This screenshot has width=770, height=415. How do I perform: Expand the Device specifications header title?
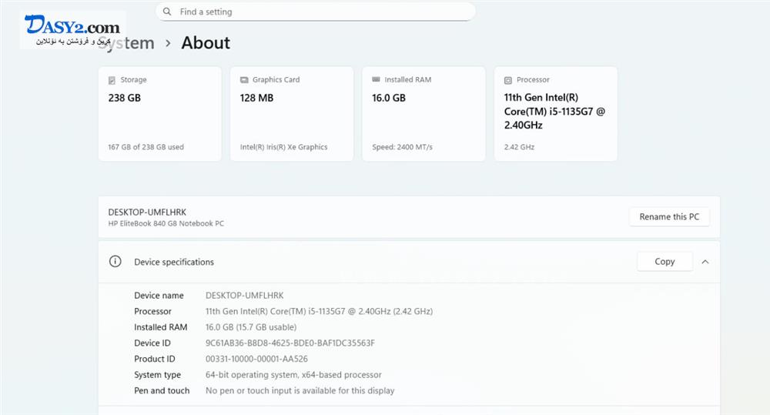point(174,262)
